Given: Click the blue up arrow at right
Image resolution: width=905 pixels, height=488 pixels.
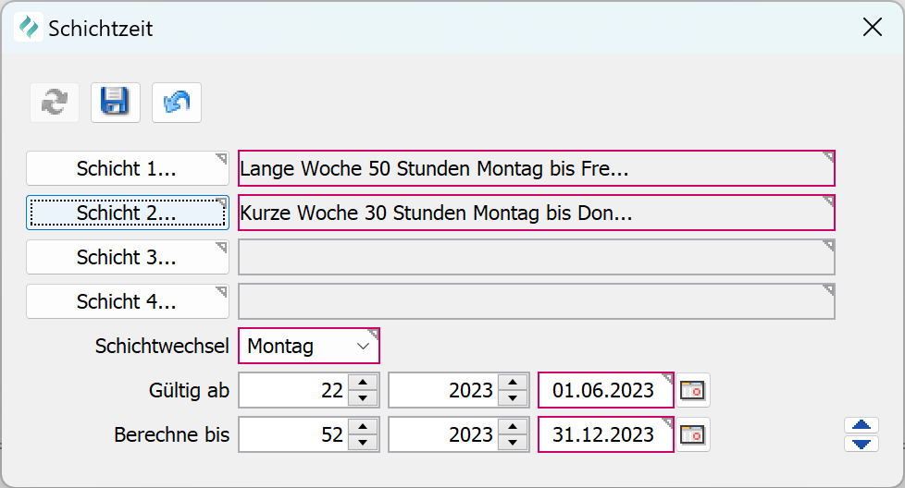Looking at the screenshot, I should tap(862, 425).
